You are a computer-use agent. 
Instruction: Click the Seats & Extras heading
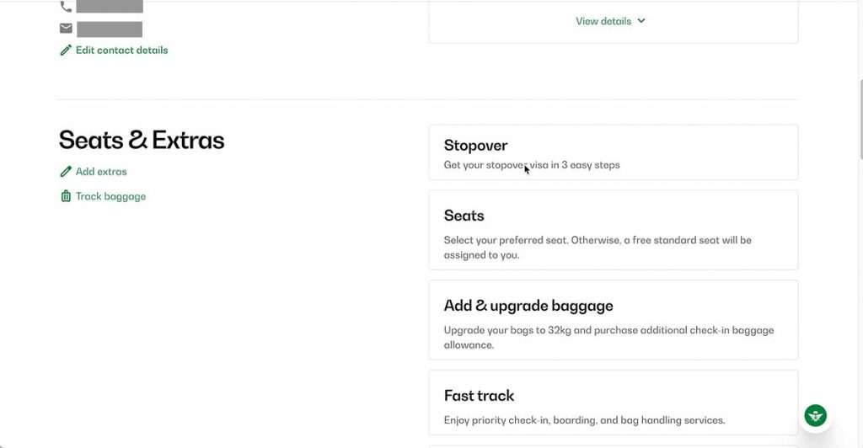pos(142,140)
